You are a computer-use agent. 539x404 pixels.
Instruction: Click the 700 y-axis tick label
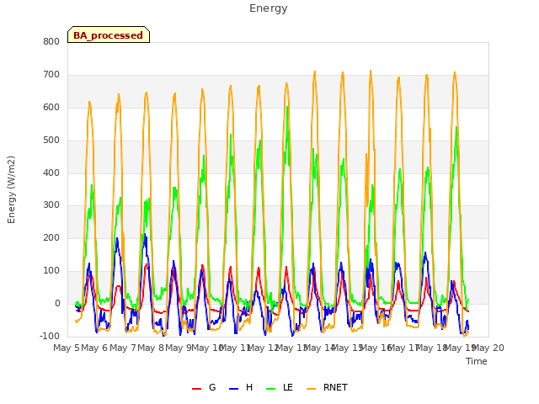click(x=51, y=75)
